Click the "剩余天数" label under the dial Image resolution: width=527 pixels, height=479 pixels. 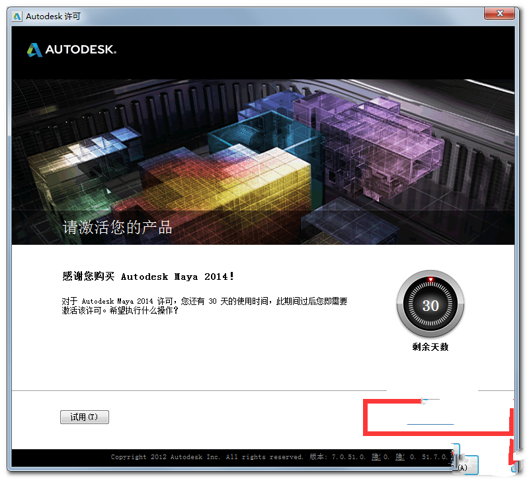(430, 347)
